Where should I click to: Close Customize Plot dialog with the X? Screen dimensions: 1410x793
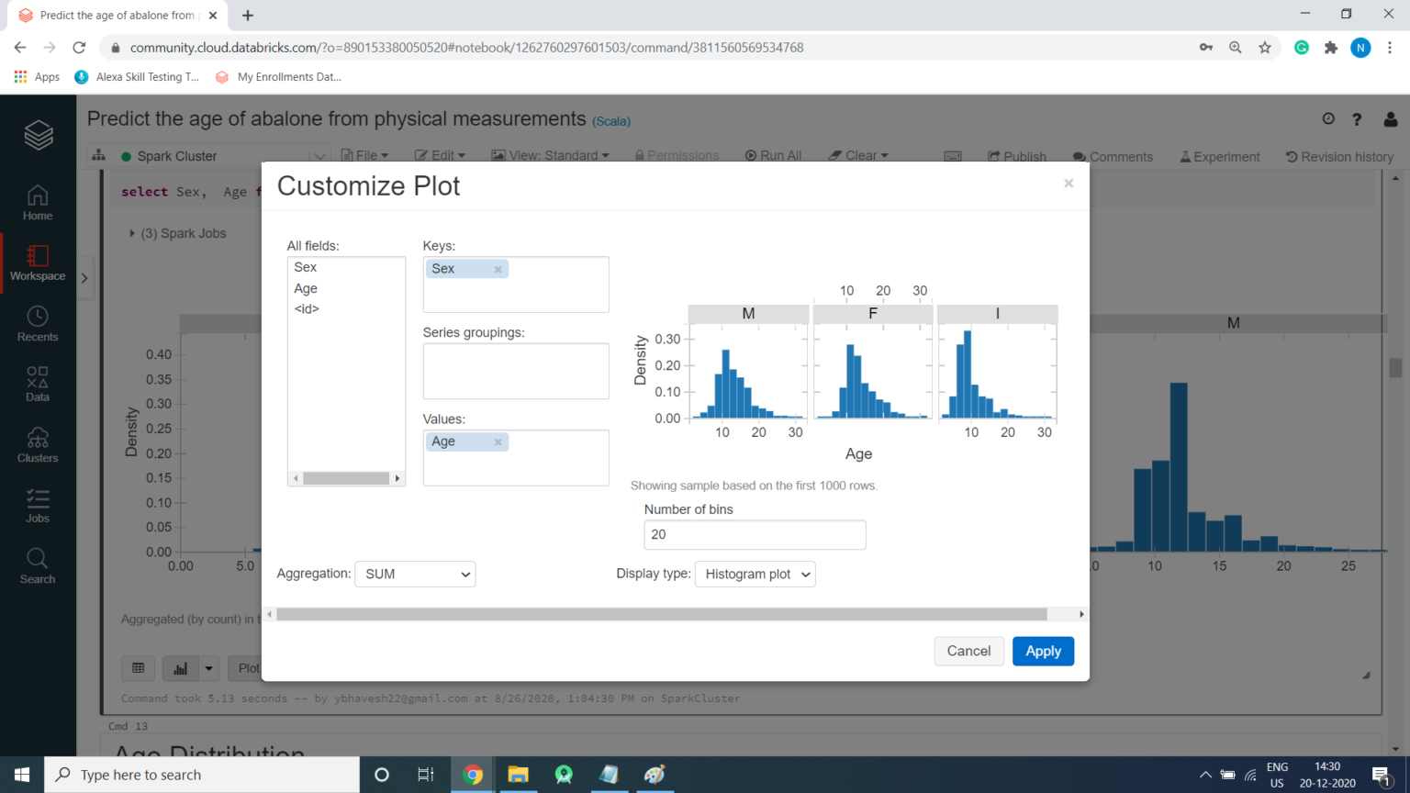tap(1069, 184)
